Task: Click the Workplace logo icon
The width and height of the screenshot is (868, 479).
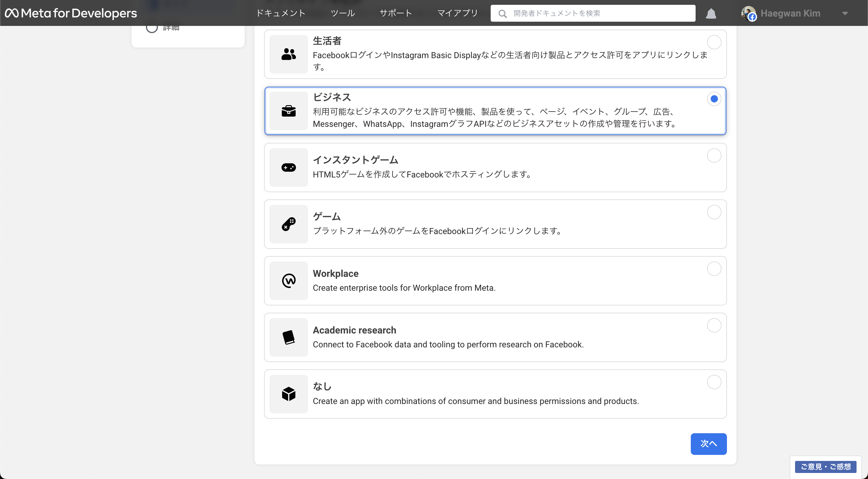Action: click(288, 280)
